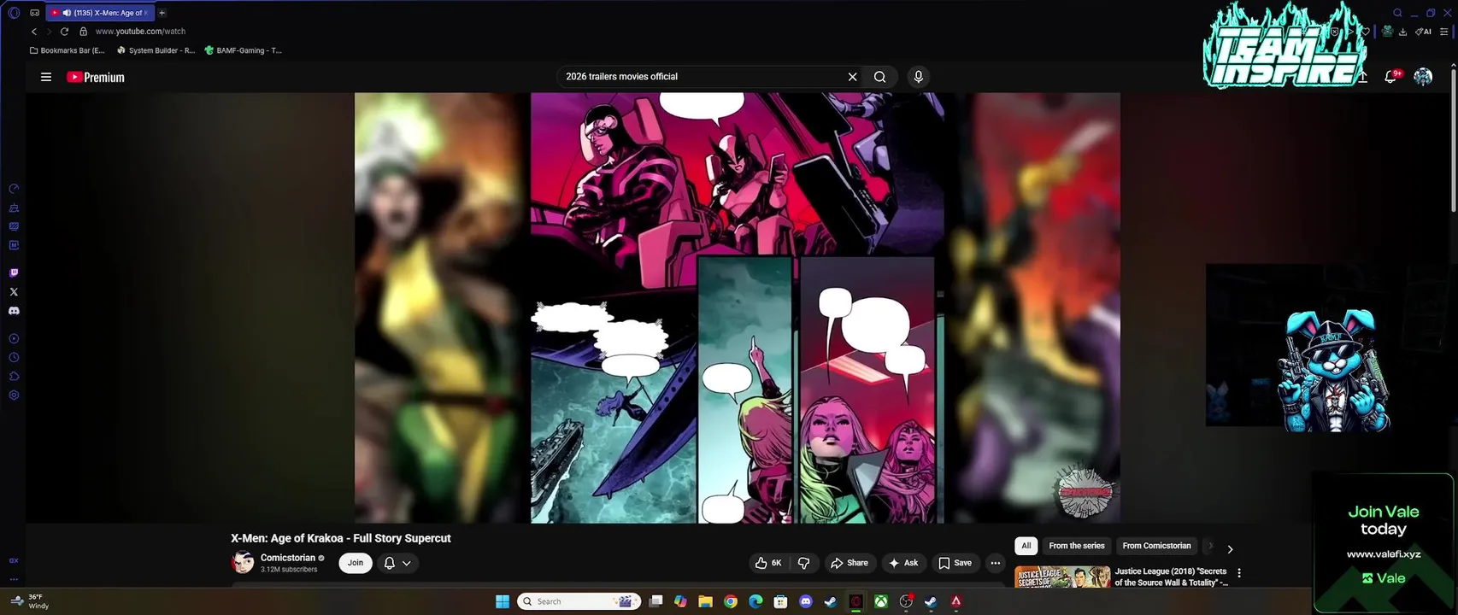Open Bookmarks Bar folder
This screenshot has height=615, width=1458.
67,50
